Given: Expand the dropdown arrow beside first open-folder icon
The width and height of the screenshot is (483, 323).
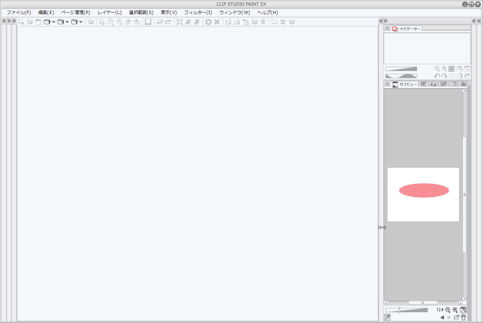Looking at the screenshot, I should coord(53,22).
